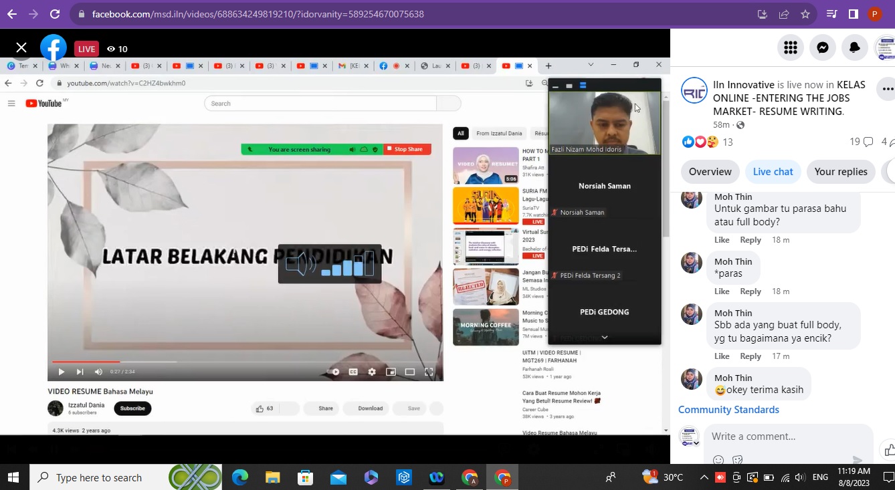This screenshot has width=895, height=490.
Task: Reply to the "okey terima kasih" comment
Action: tap(751, 408)
